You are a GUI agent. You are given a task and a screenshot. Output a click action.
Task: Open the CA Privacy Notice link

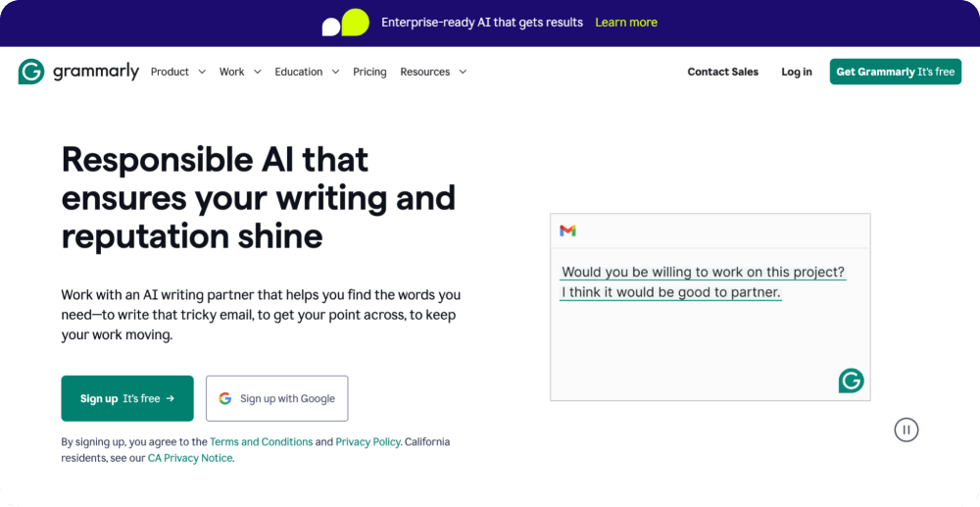(190, 458)
